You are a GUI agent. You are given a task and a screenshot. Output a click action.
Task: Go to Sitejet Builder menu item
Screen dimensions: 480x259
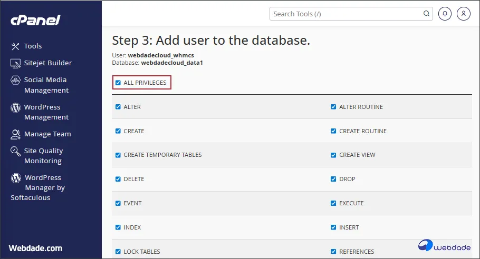tap(47, 63)
